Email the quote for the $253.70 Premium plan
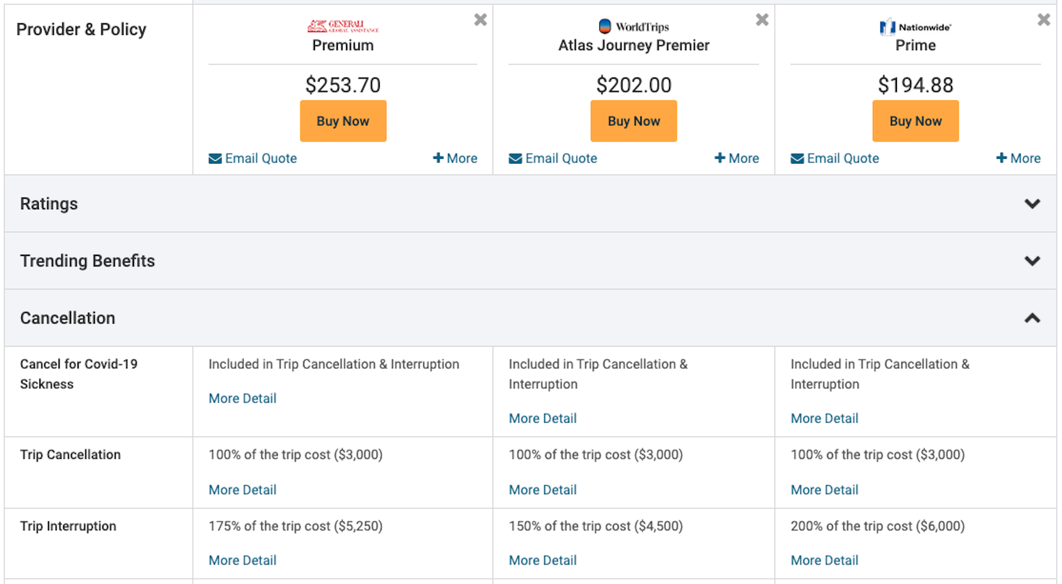1062x584 pixels. click(x=253, y=158)
